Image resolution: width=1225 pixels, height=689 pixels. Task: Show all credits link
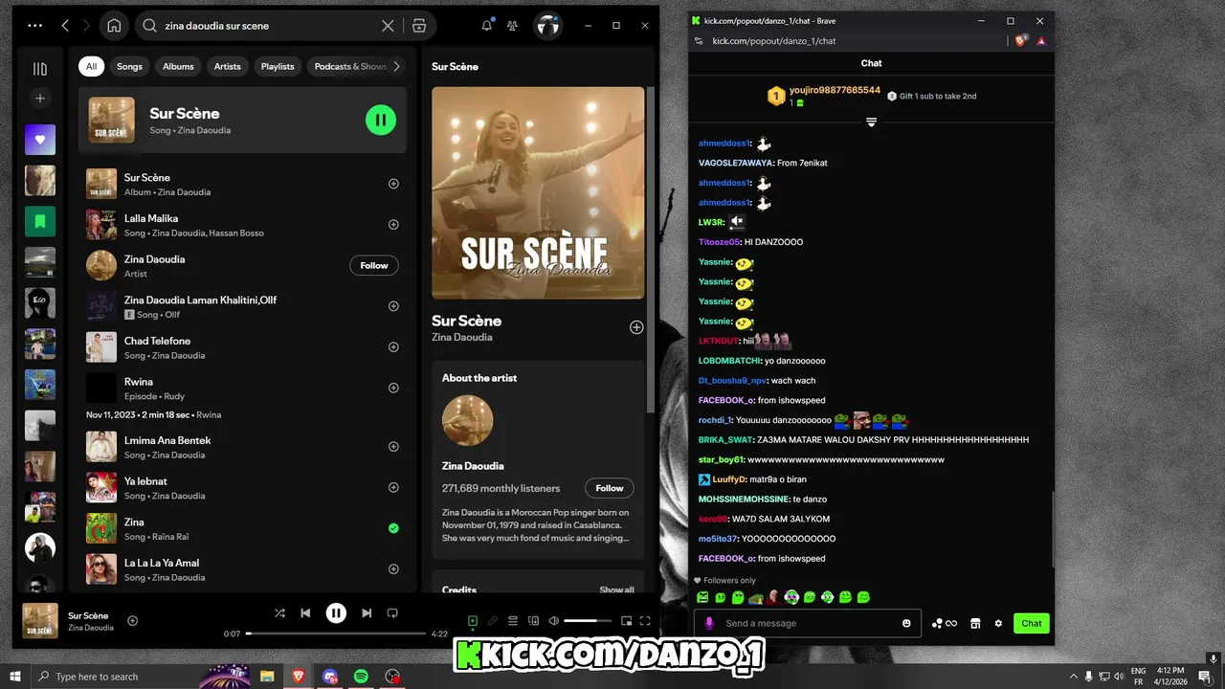tap(616, 589)
